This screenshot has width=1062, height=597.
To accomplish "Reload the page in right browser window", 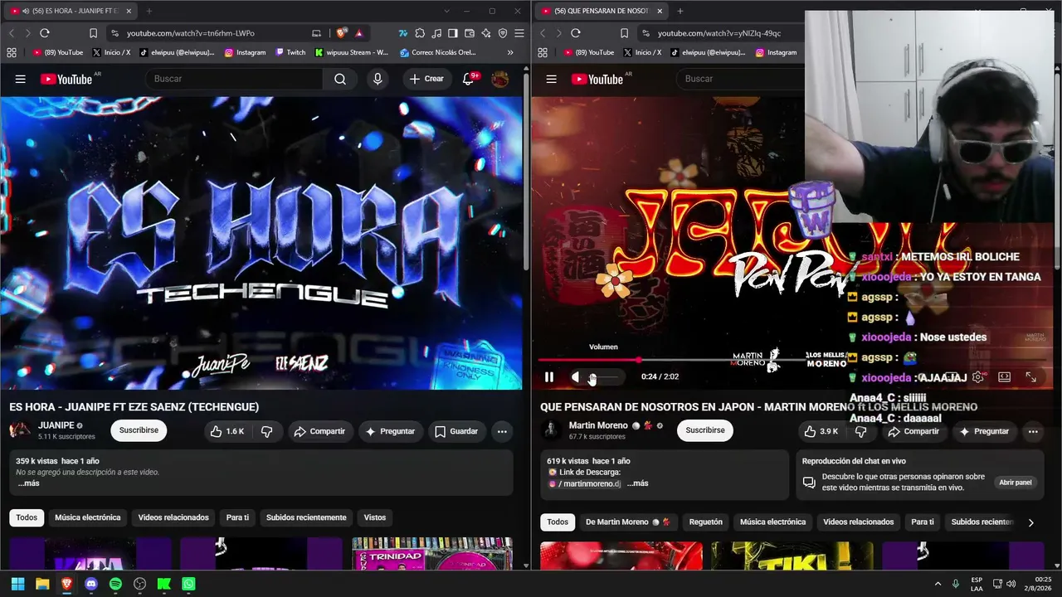I will [575, 33].
